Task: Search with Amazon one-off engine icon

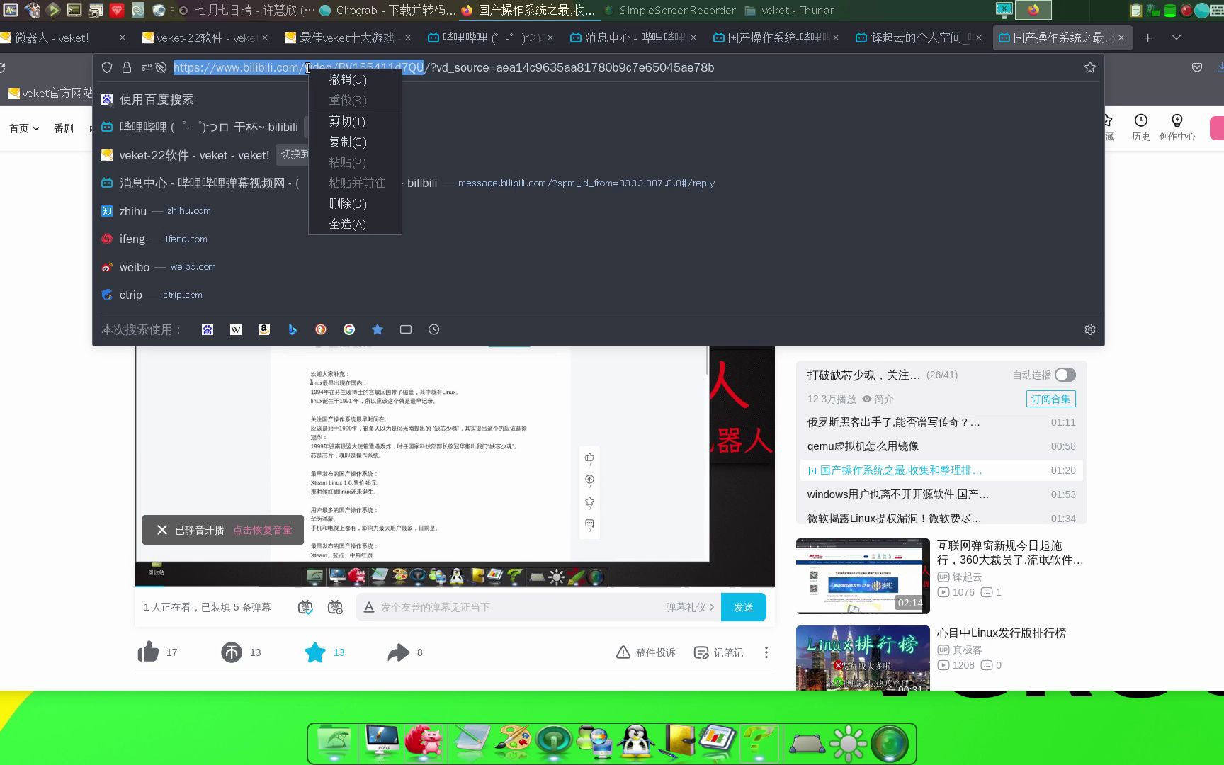Action: point(264,329)
